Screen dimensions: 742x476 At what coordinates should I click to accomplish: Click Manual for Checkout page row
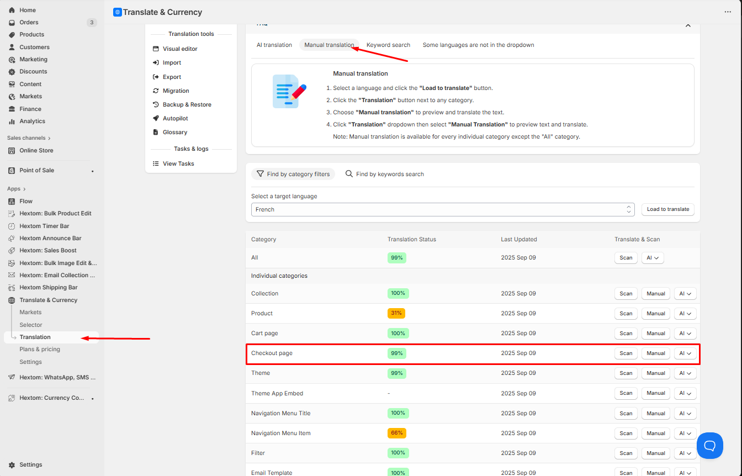(656, 353)
